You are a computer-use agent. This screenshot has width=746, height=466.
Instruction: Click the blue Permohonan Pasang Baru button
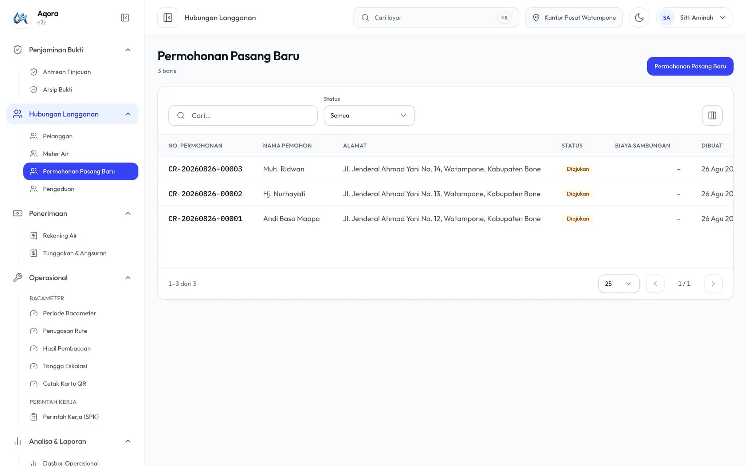690,66
